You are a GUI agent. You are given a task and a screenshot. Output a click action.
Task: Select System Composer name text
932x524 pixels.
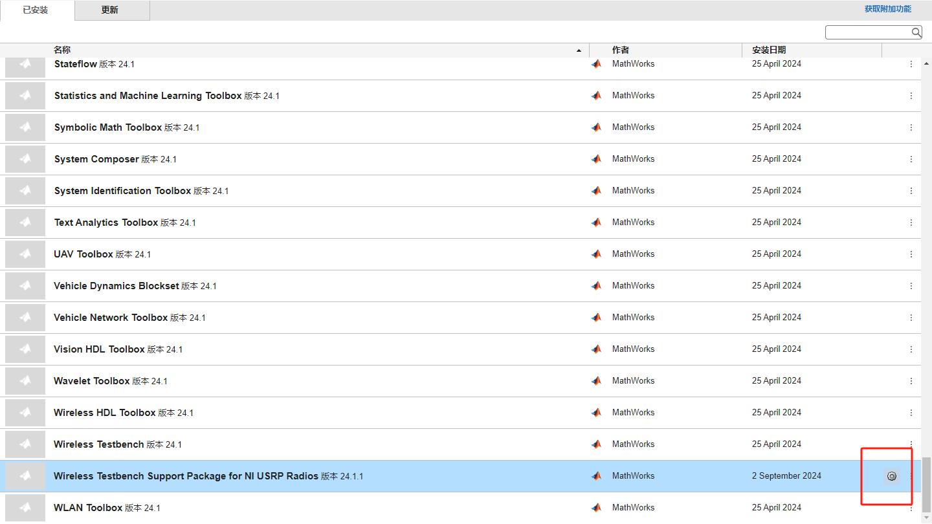click(x=96, y=159)
